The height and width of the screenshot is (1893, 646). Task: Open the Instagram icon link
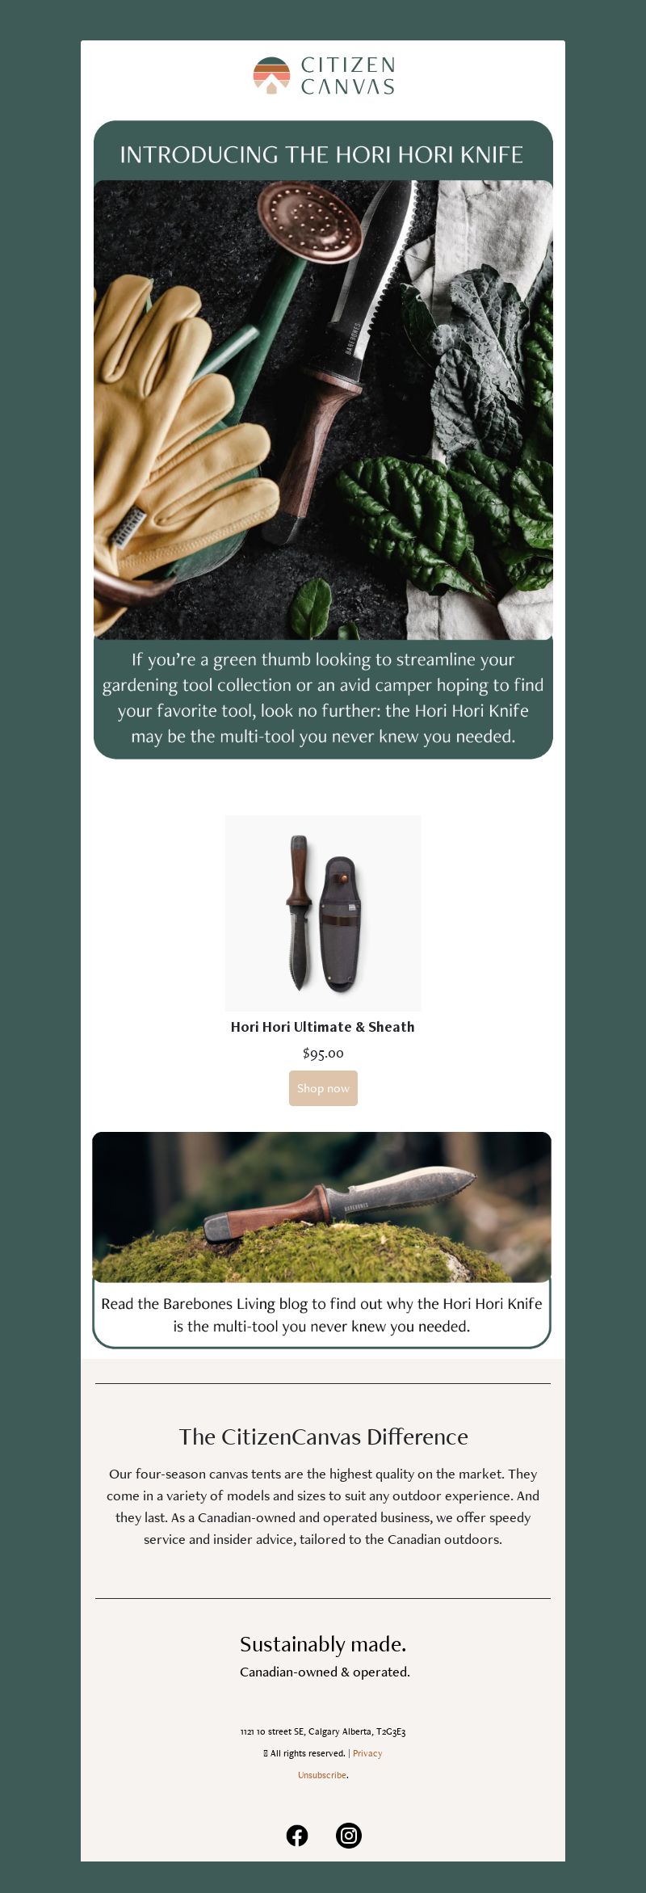[x=349, y=1836]
